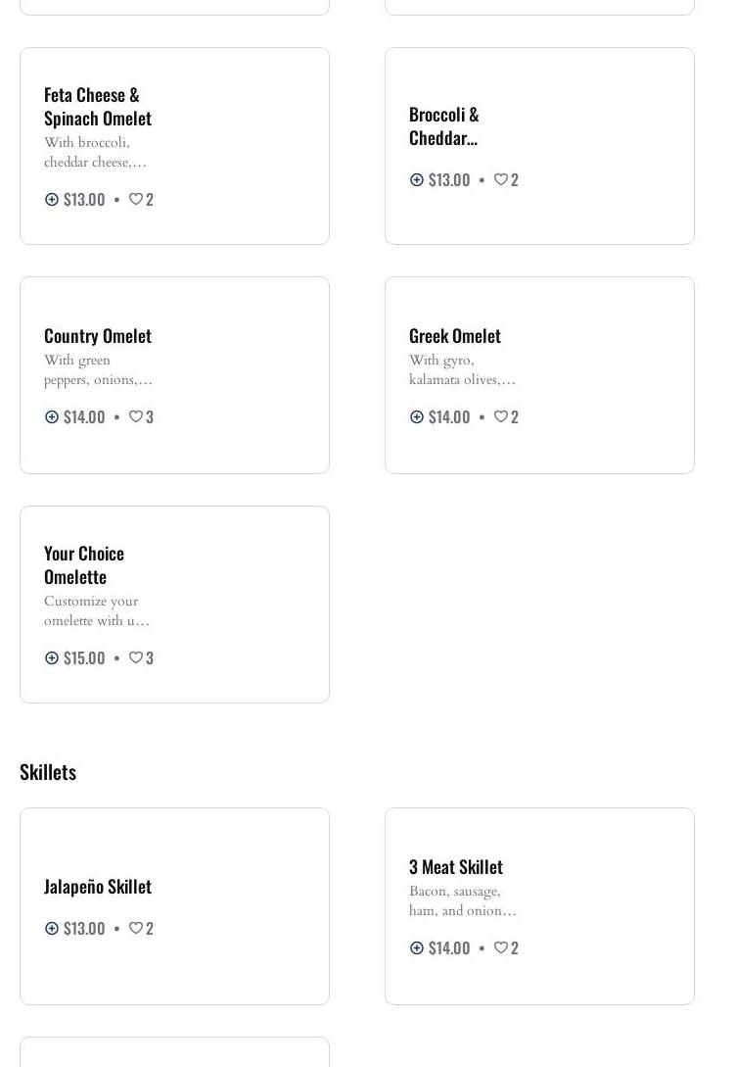Open the Country Omelet item title
The height and width of the screenshot is (1067, 734).
coord(97,335)
